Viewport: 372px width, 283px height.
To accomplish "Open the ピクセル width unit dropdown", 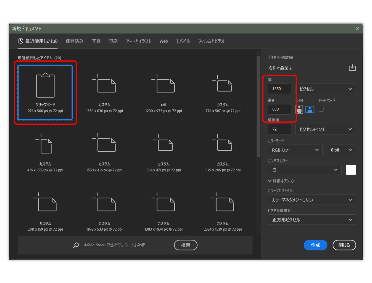I will (325, 89).
